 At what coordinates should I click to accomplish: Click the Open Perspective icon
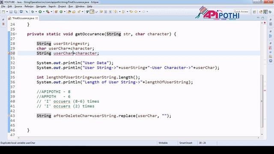point(254,12)
